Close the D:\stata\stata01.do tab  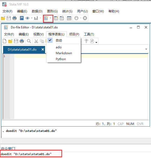point(43,50)
